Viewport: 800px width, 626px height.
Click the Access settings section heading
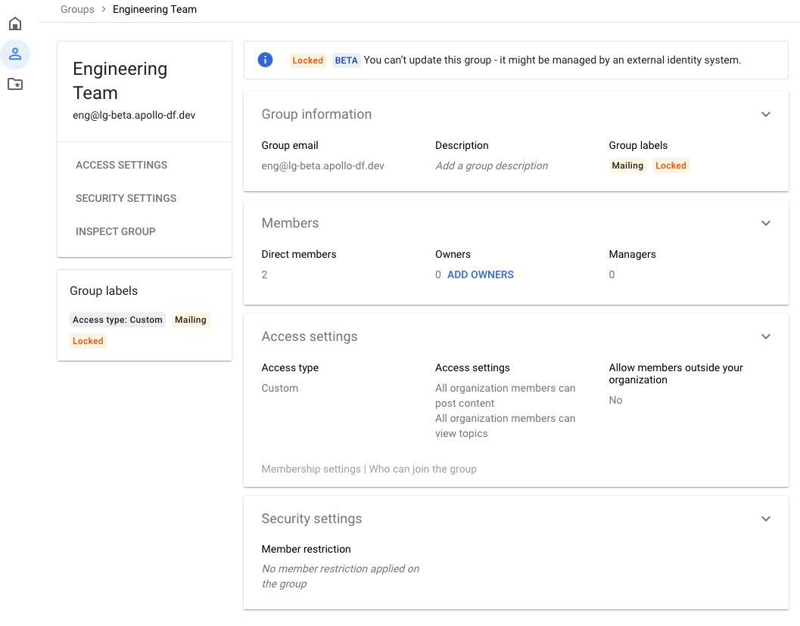310,336
